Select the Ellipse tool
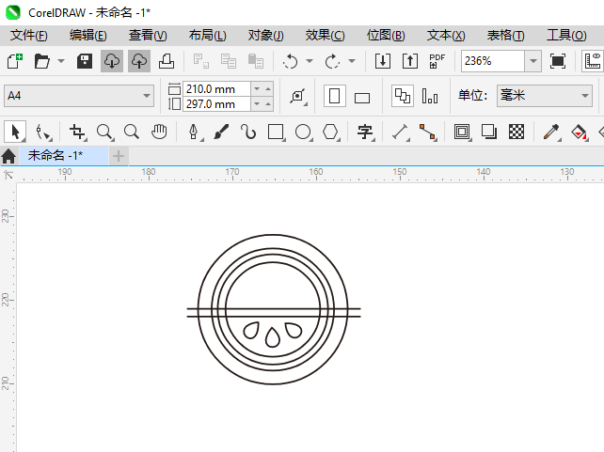 (x=303, y=132)
